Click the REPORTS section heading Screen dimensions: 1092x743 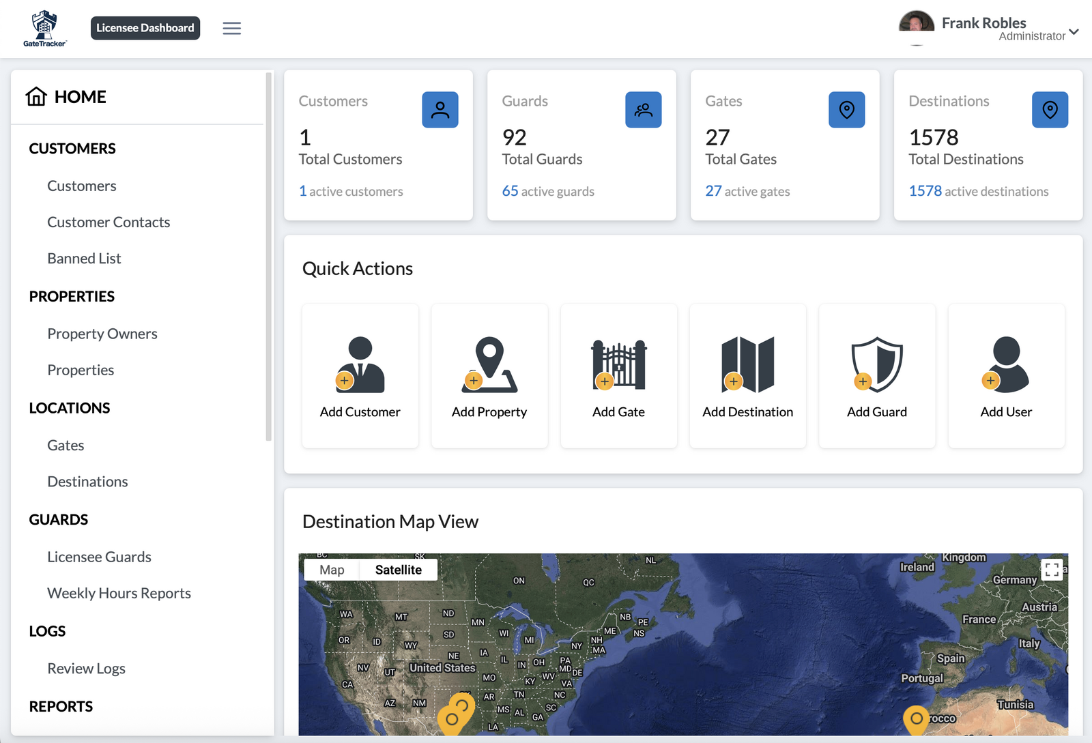coord(61,706)
